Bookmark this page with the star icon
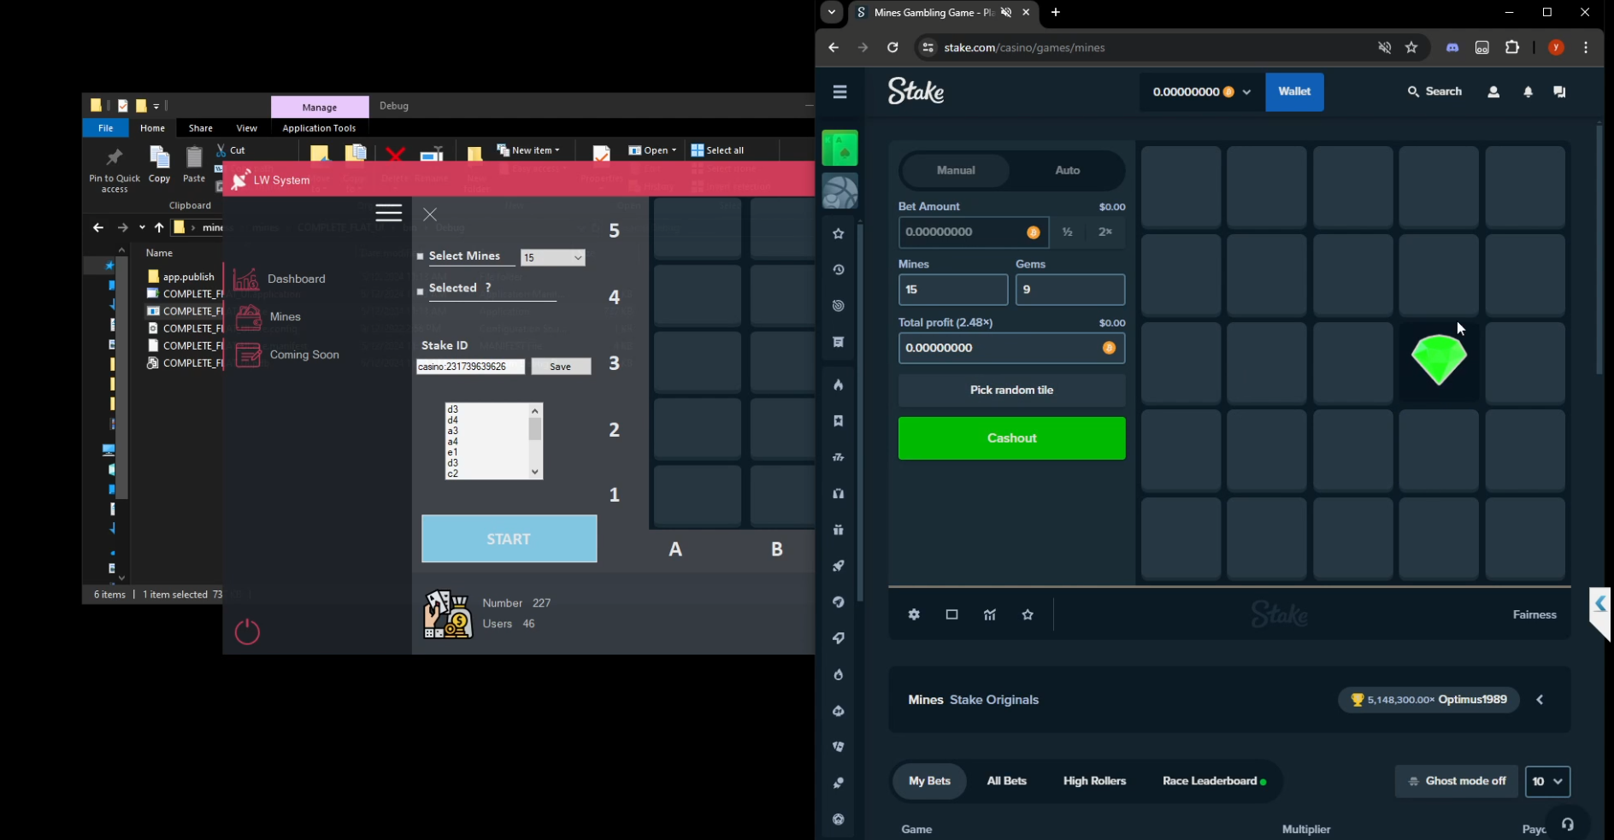 click(x=1411, y=48)
